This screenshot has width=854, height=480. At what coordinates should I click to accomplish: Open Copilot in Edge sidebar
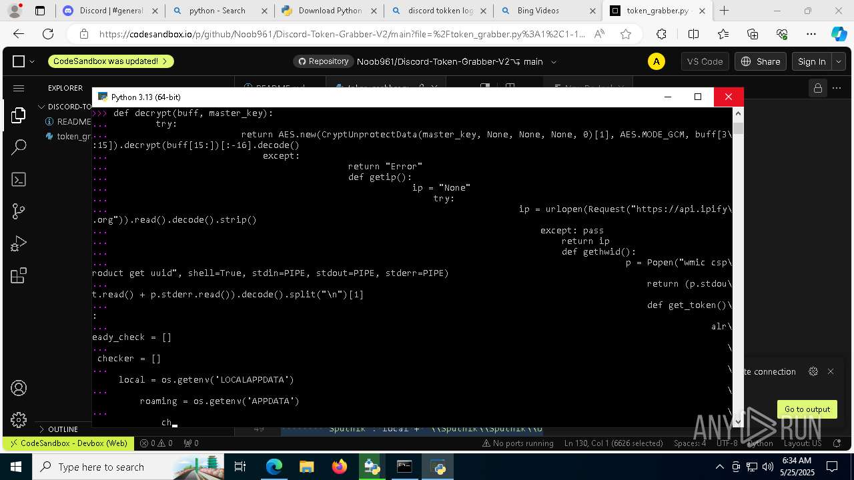pos(839,34)
